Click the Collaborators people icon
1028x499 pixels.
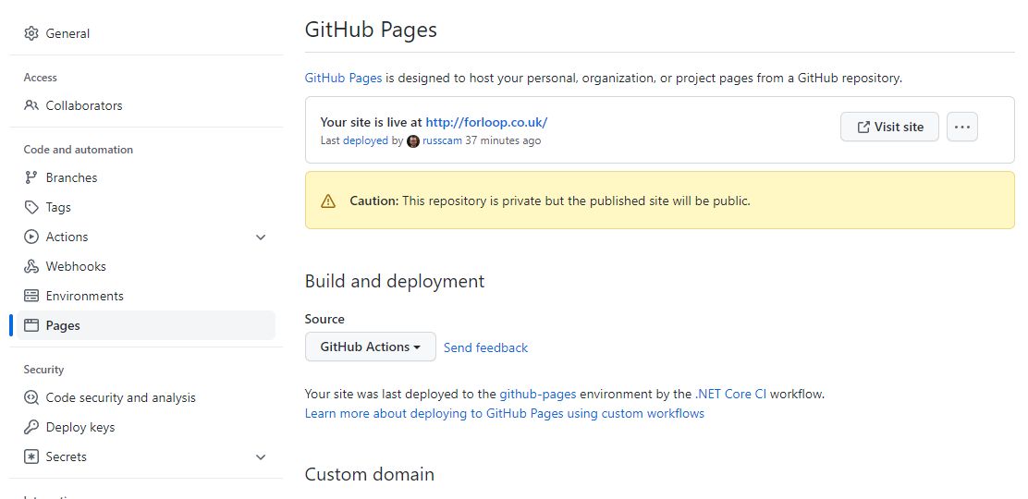click(31, 105)
